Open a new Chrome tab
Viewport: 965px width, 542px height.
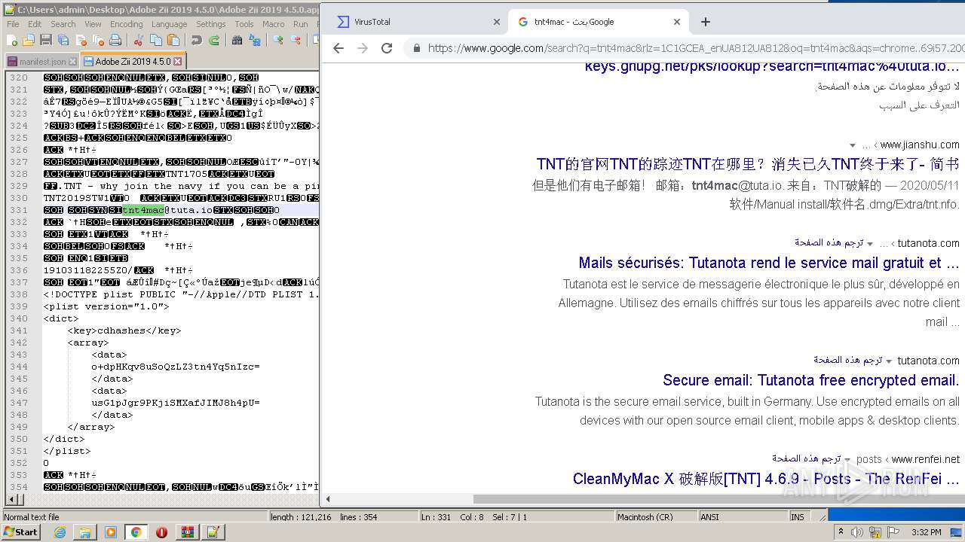tap(706, 22)
